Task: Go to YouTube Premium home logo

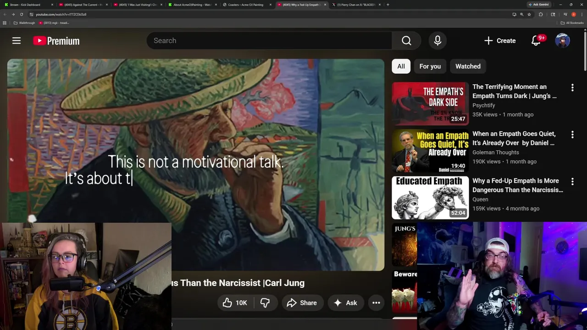Action: pos(56,41)
